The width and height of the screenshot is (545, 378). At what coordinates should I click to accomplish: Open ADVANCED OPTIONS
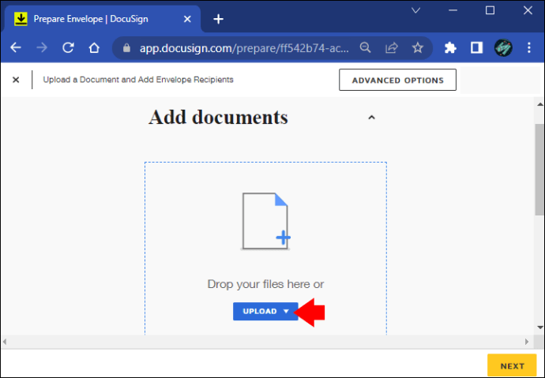pos(397,80)
